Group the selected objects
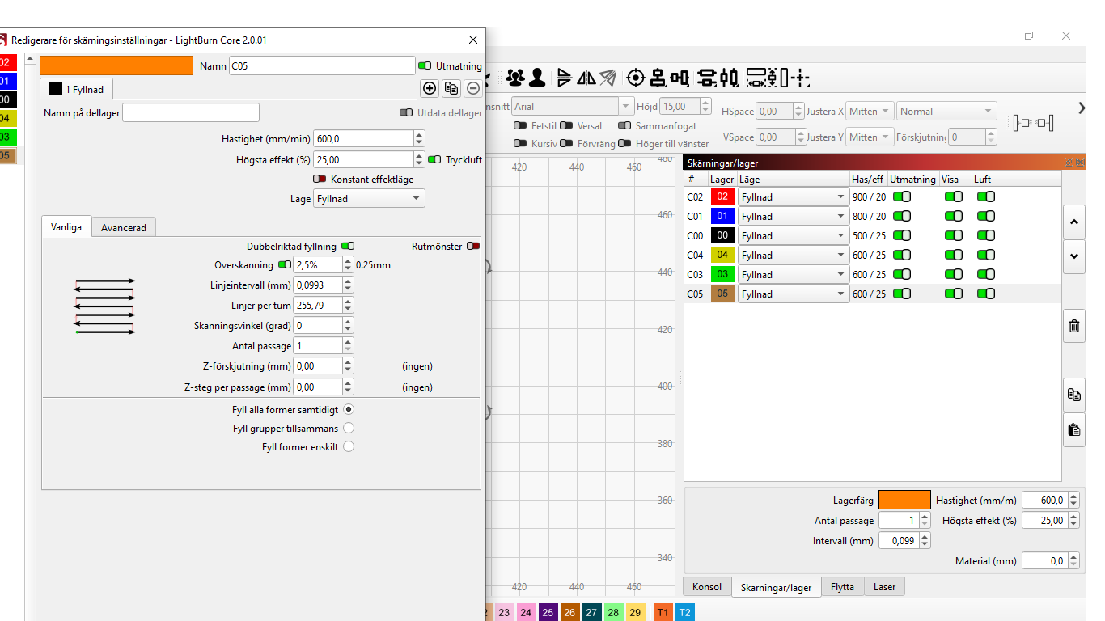Viewport: 1105px width, 621px height. [515, 78]
